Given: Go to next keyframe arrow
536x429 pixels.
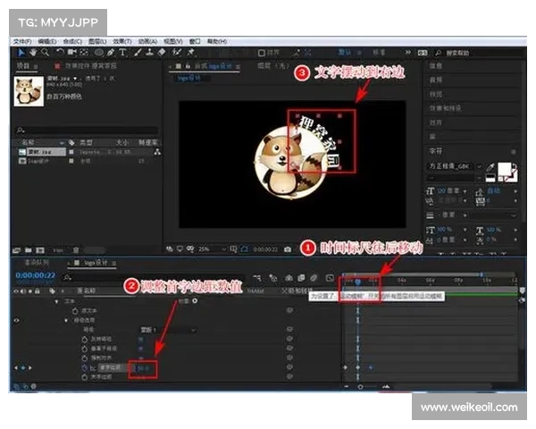Looking at the screenshot, I should (30, 367).
